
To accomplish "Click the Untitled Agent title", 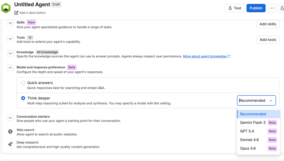I will point(32,4).
